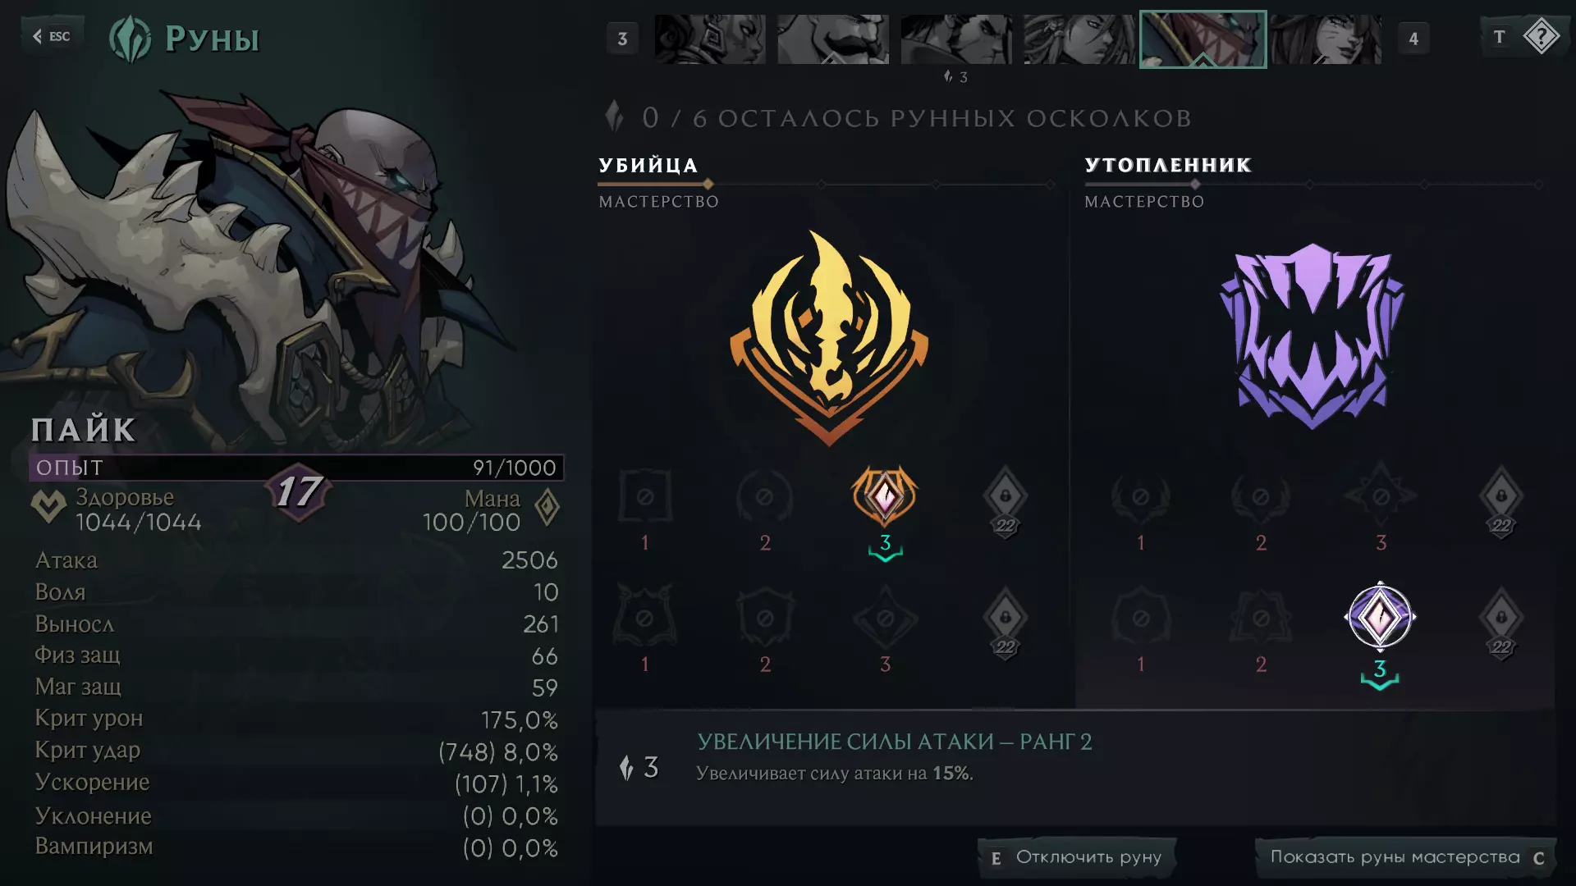Open the help question-mark diamond icon

[x=1541, y=37]
